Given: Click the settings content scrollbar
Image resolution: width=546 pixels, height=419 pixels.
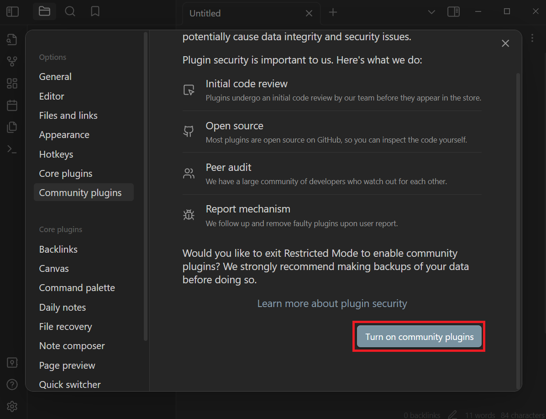Looking at the screenshot, I should (518, 230).
